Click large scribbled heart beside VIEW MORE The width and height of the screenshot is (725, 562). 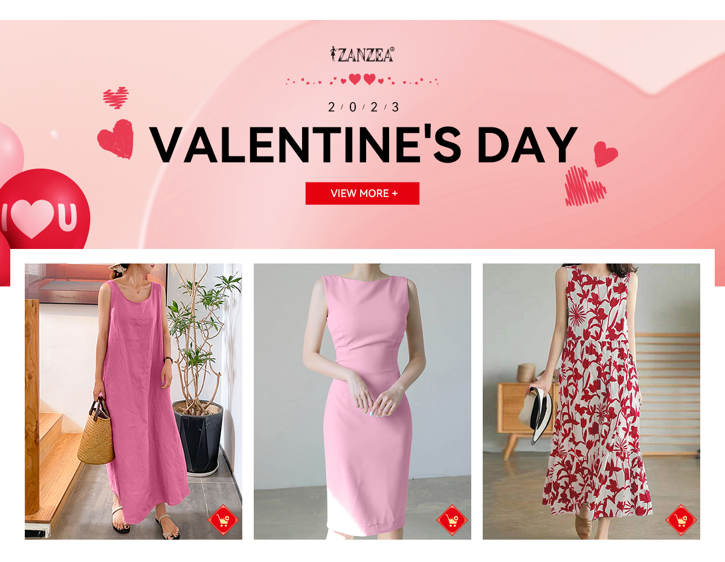(x=584, y=186)
